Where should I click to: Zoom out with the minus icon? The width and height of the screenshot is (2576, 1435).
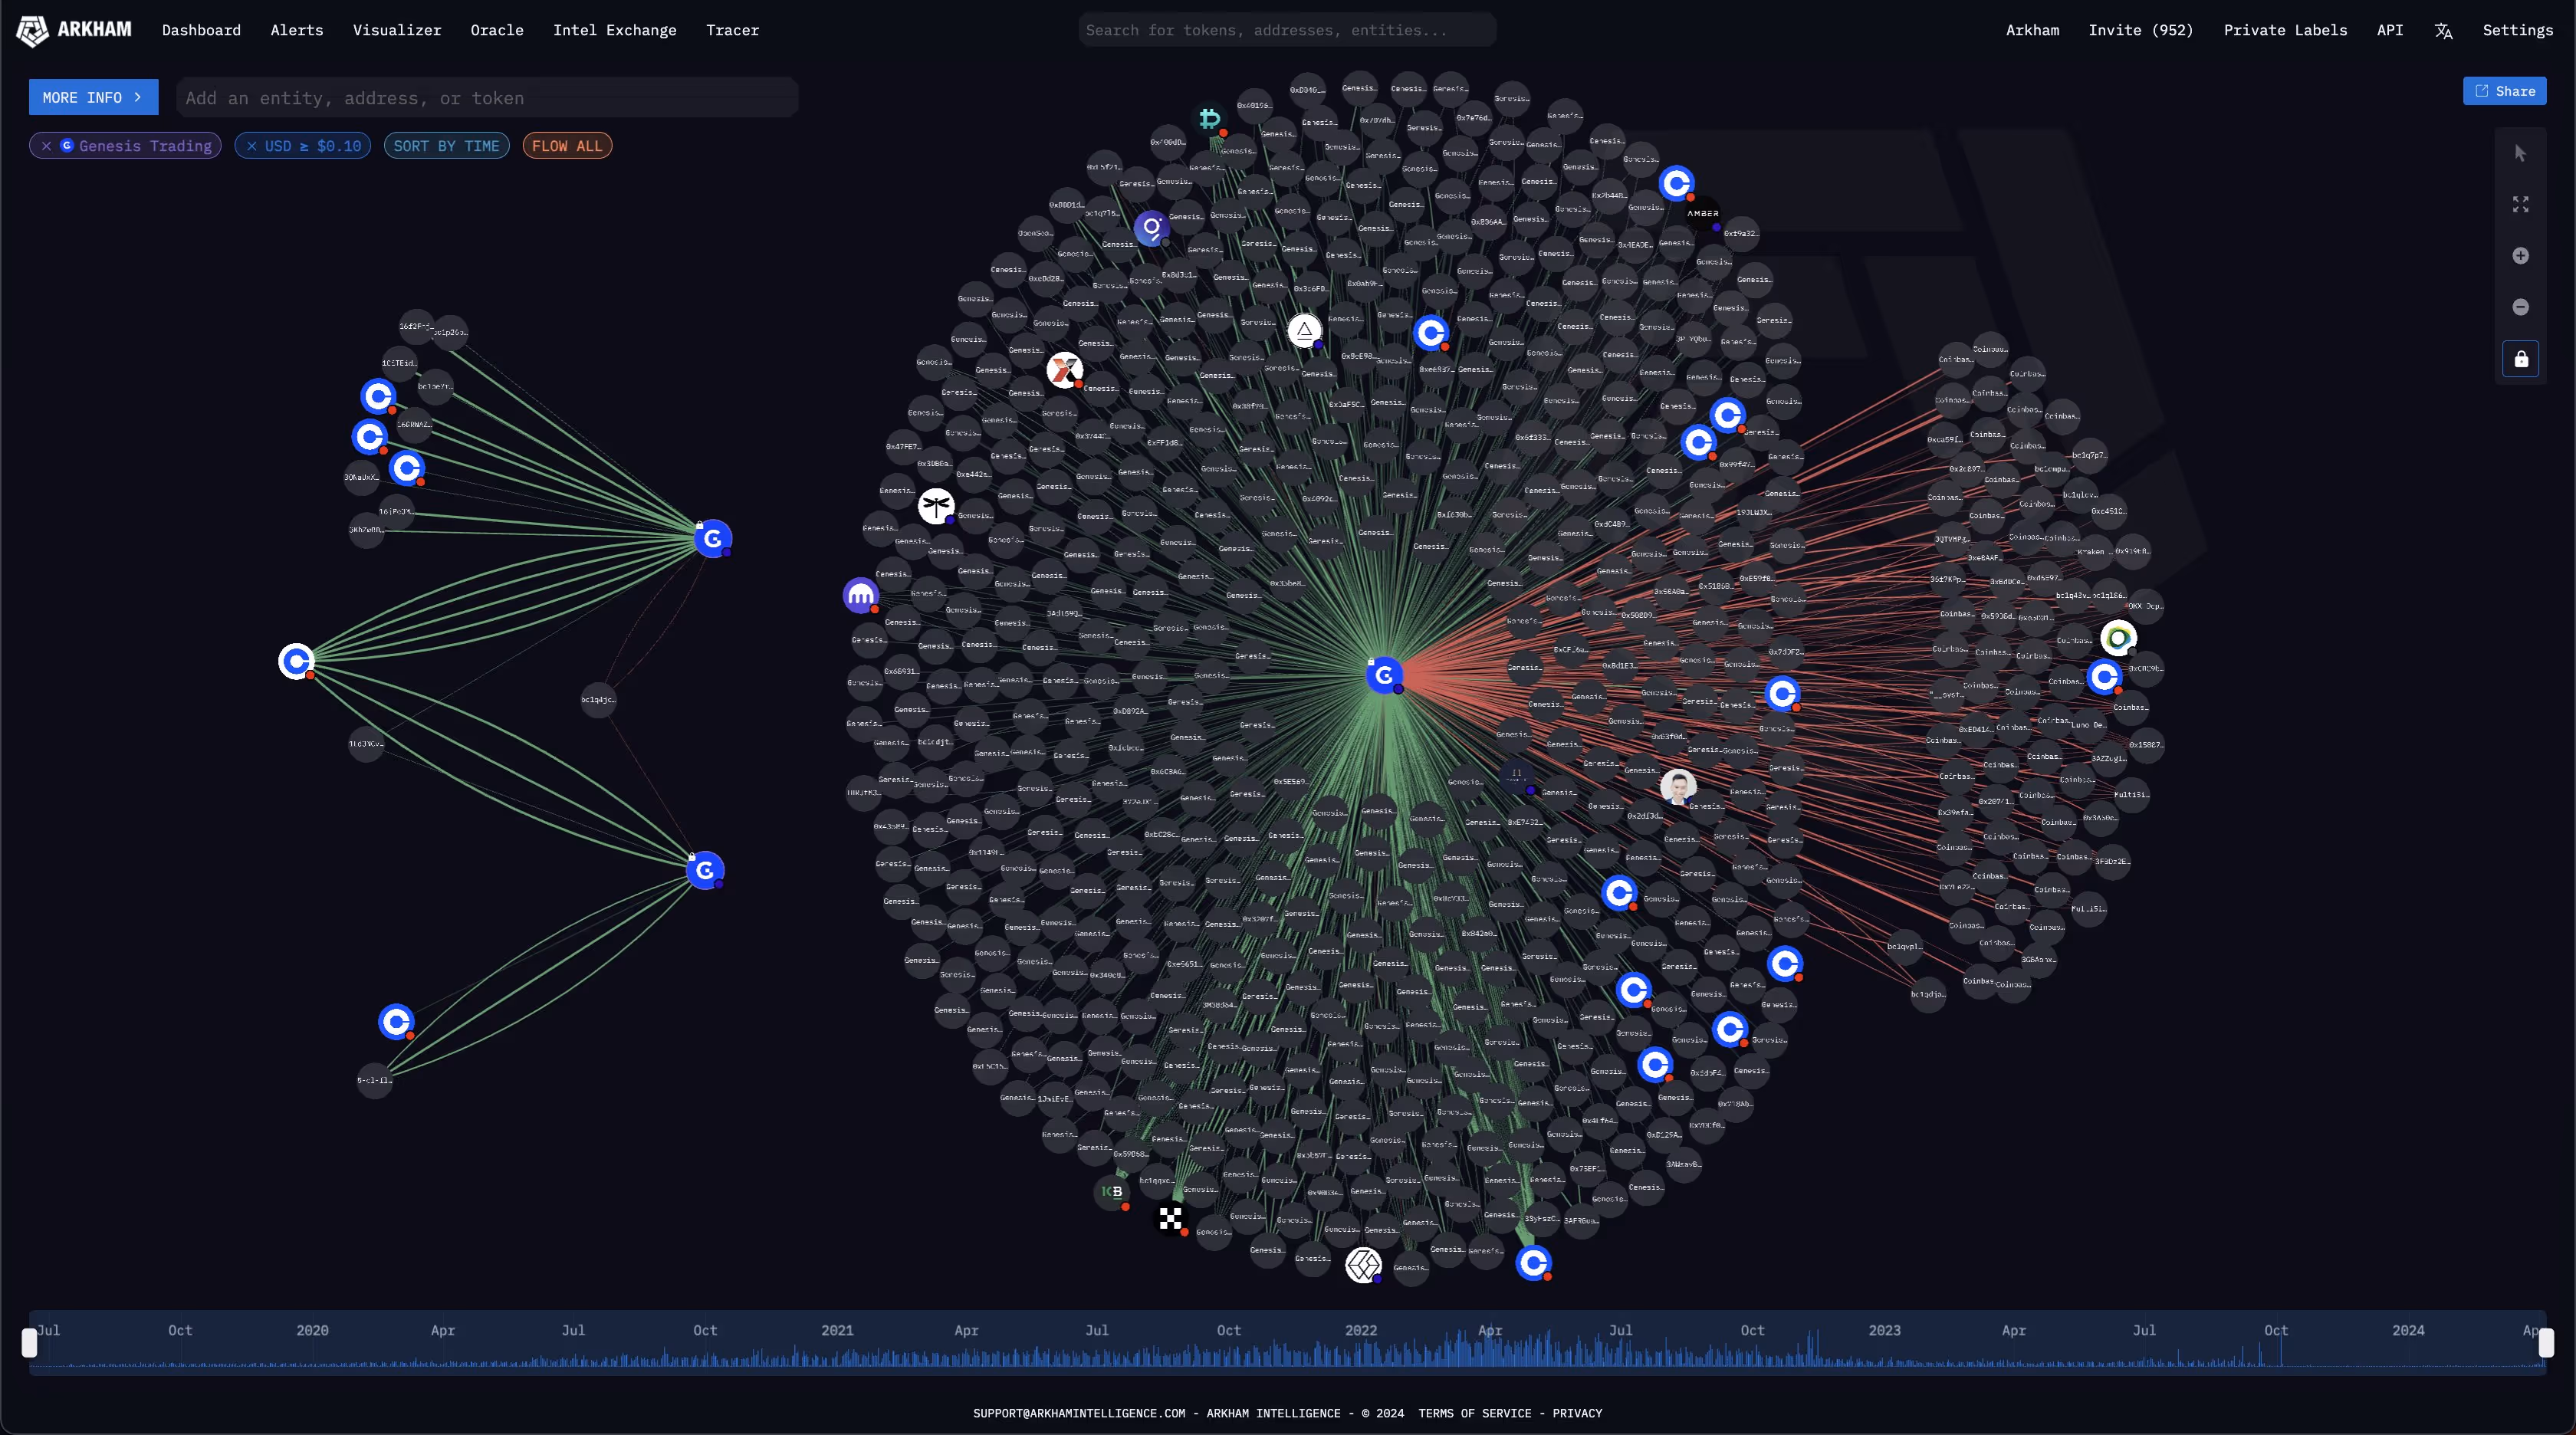pos(2520,307)
